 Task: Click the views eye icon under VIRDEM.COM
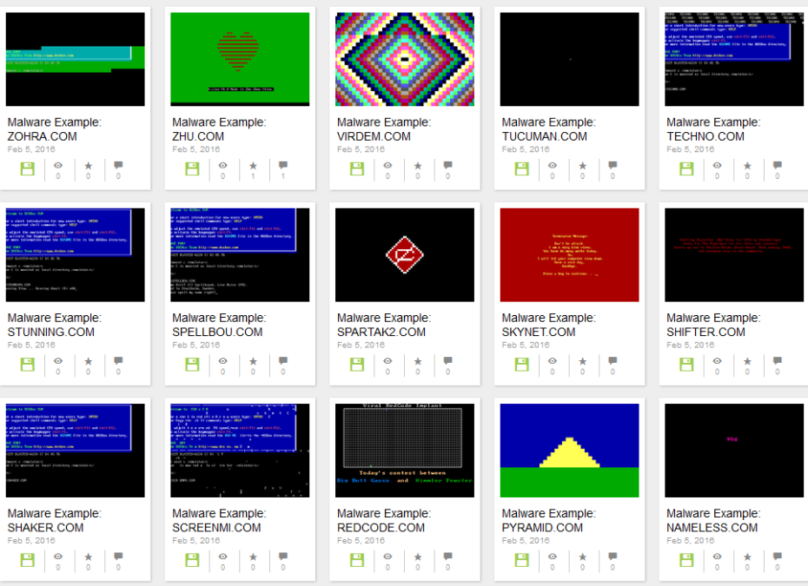pos(387,165)
